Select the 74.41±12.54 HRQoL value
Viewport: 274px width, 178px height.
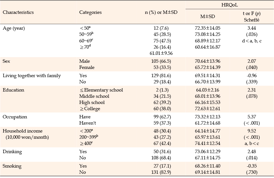(208, 144)
